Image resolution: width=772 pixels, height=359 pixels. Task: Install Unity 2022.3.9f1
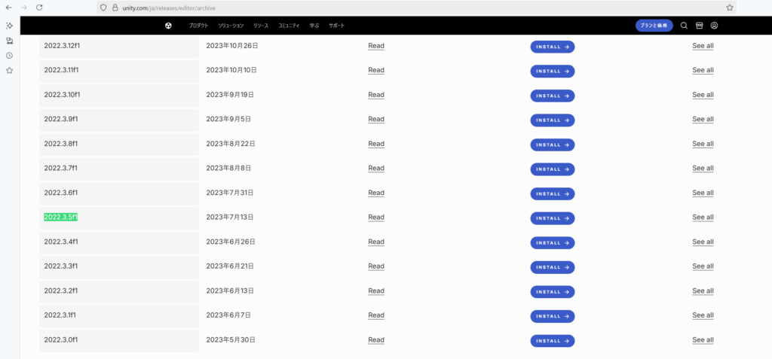coord(553,120)
